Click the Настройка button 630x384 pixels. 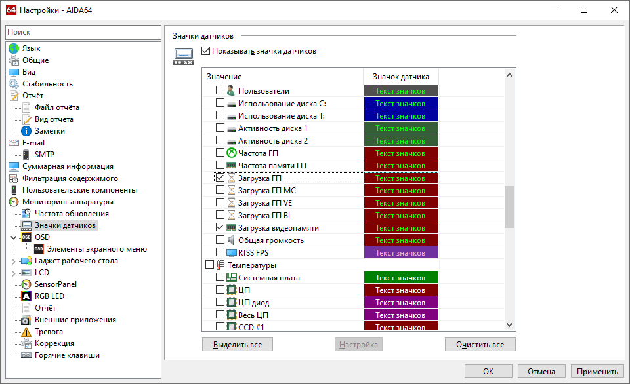coord(358,345)
